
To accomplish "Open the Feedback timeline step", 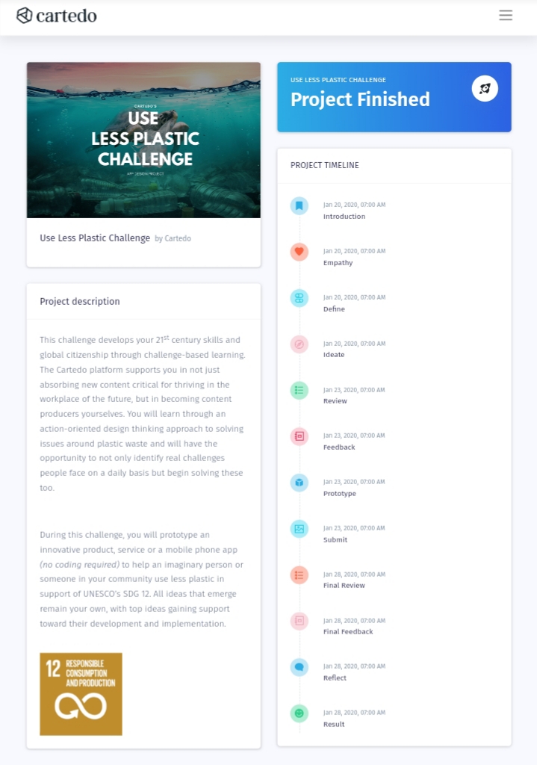I will 339,447.
